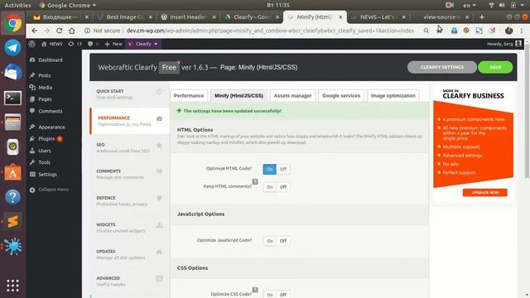Click the Upgrade Now button
The width and height of the screenshot is (530, 298).
[x=484, y=193]
